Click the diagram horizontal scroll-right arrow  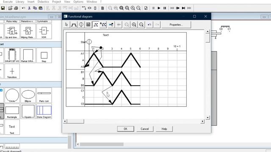(x=202, y=121)
